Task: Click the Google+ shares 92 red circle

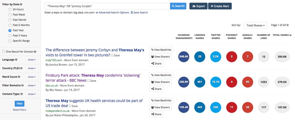Action: pos(247,82)
